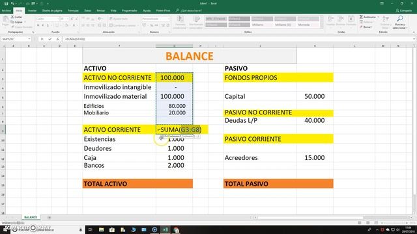
Task: Click the Combinar y centrar button
Action: pos(122,25)
